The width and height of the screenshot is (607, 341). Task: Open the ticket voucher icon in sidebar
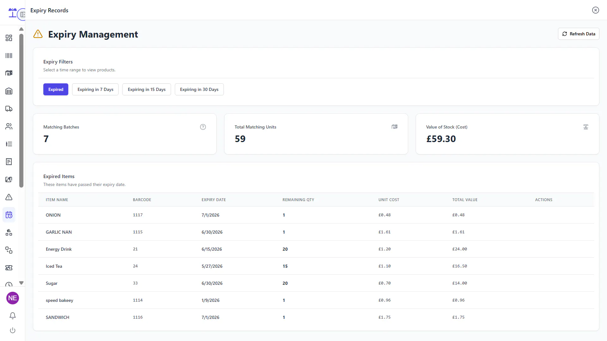point(9,268)
